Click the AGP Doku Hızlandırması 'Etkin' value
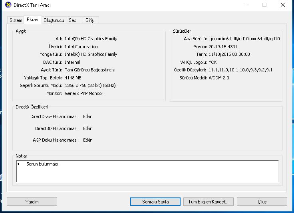 pos(88,140)
